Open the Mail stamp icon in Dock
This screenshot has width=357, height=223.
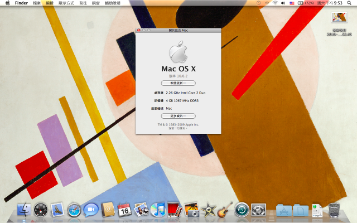[57, 210]
